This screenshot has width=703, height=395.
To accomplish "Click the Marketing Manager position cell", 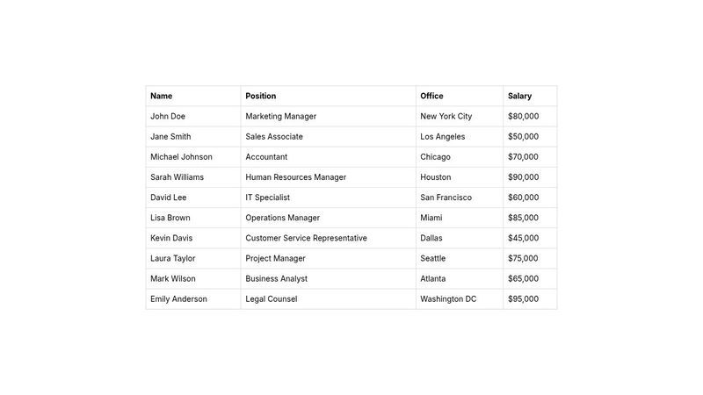I will point(281,117).
